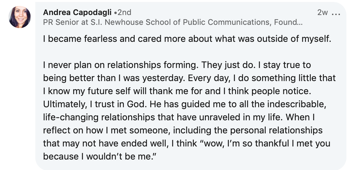351x170 pixels.
Task: Click the line starting 'I became fearless'
Action: point(187,39)
